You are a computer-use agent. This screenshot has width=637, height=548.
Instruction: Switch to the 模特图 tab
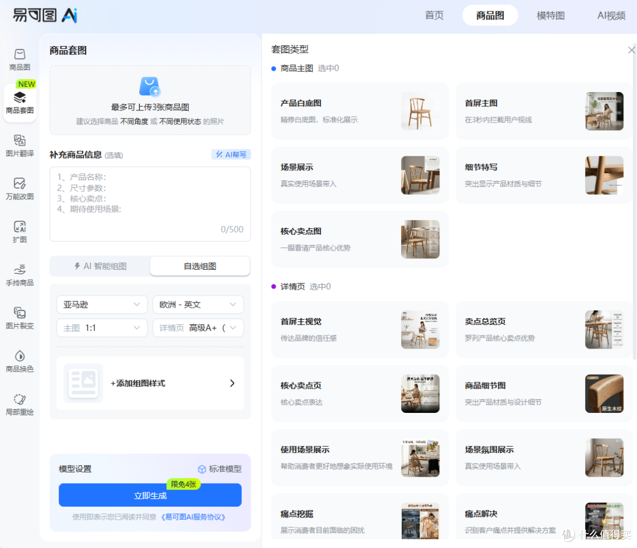click(550, 15)
